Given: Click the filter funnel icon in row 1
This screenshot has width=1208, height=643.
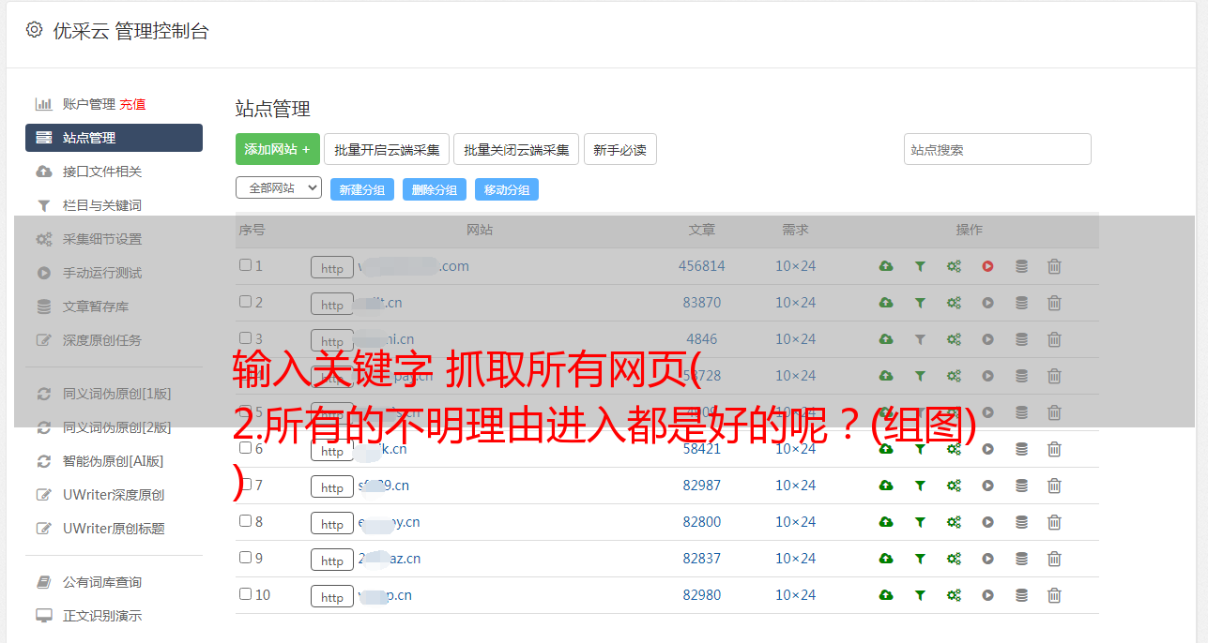Looking at the screenshot, I should [x=920, y=266].
